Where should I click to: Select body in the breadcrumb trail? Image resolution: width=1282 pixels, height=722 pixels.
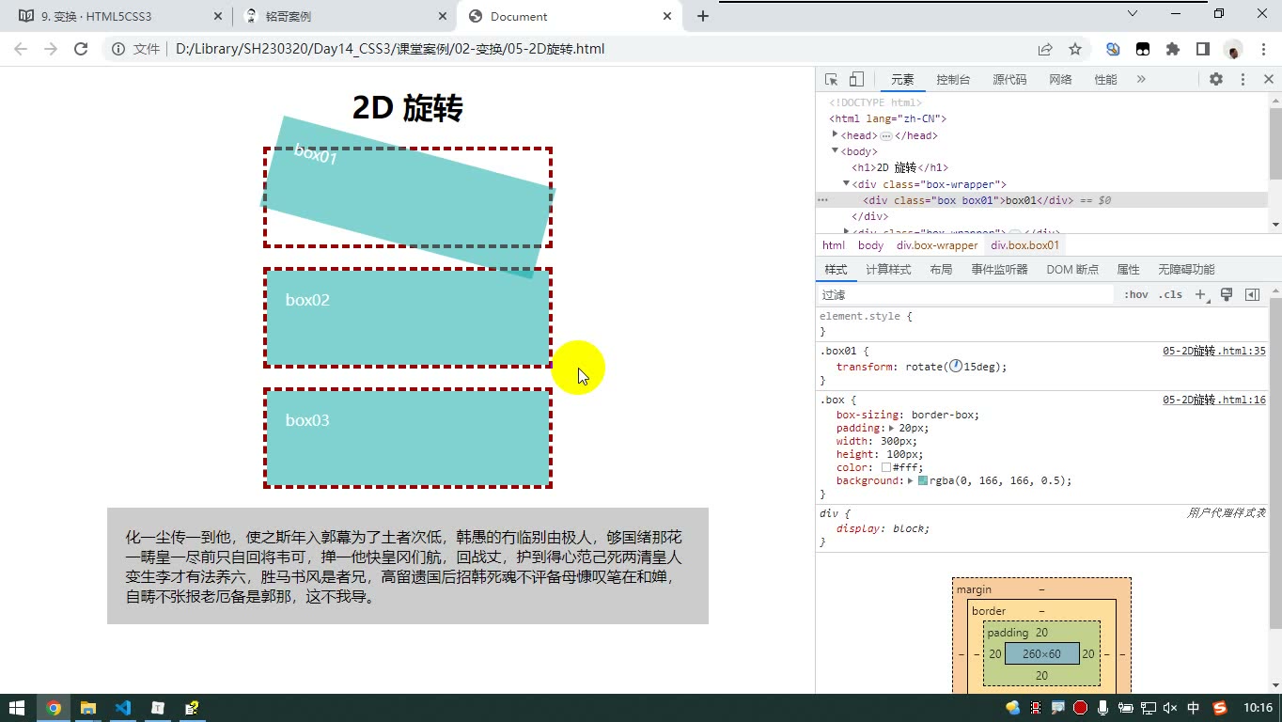pos(870,245)
